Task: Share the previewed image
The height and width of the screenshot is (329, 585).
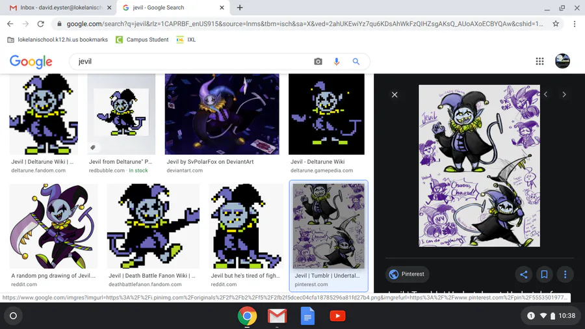Action: [524, 274]
